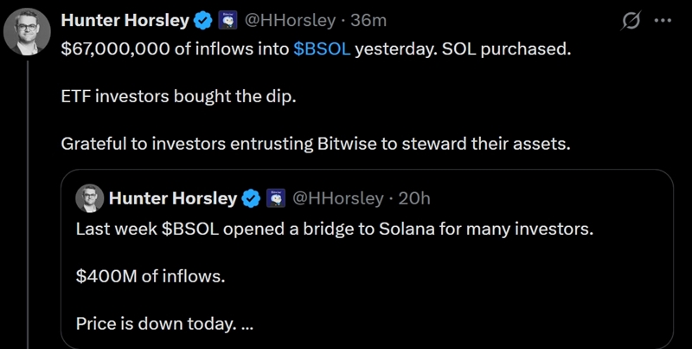The image size is (692, 349).
Task: Click the small avatar in the quoted post
Action: point(90,198)
